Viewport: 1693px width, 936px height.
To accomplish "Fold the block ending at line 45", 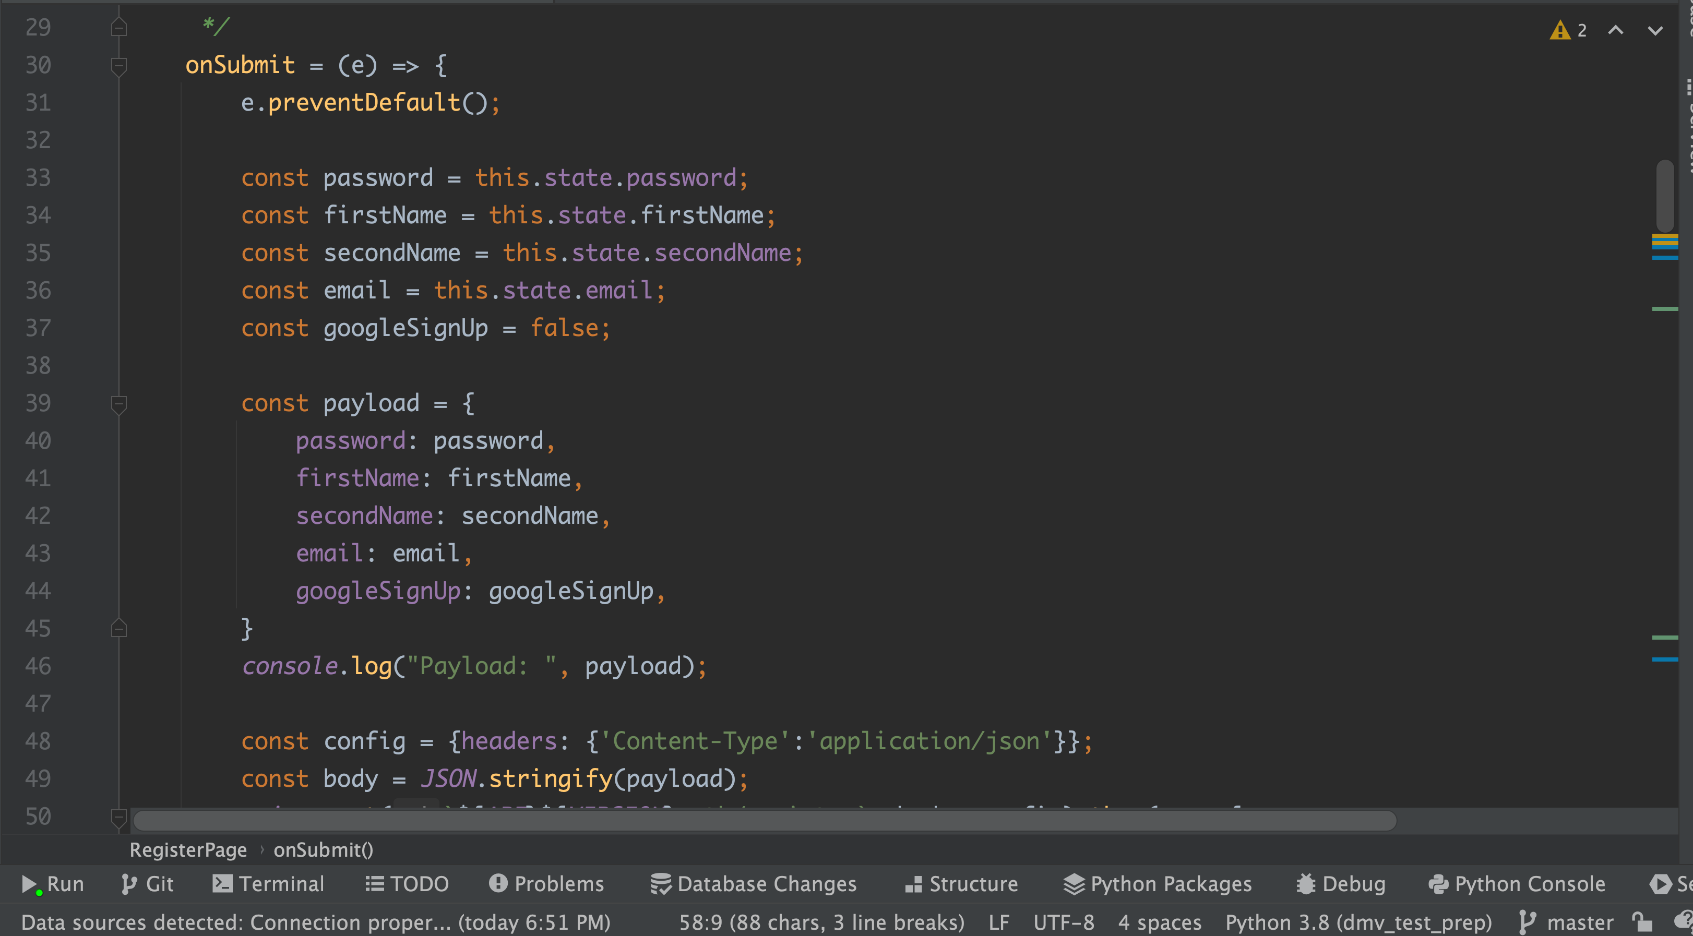I will tap(119, 629).
